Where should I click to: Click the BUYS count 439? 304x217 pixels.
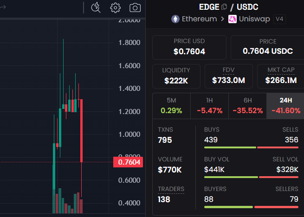(x=211, y=140)
